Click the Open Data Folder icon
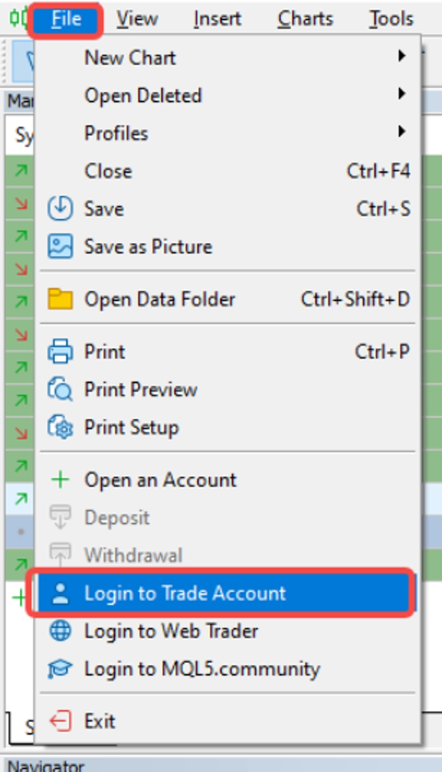The width and height of the screenshot is (442, 772). [x=60, y=299]
